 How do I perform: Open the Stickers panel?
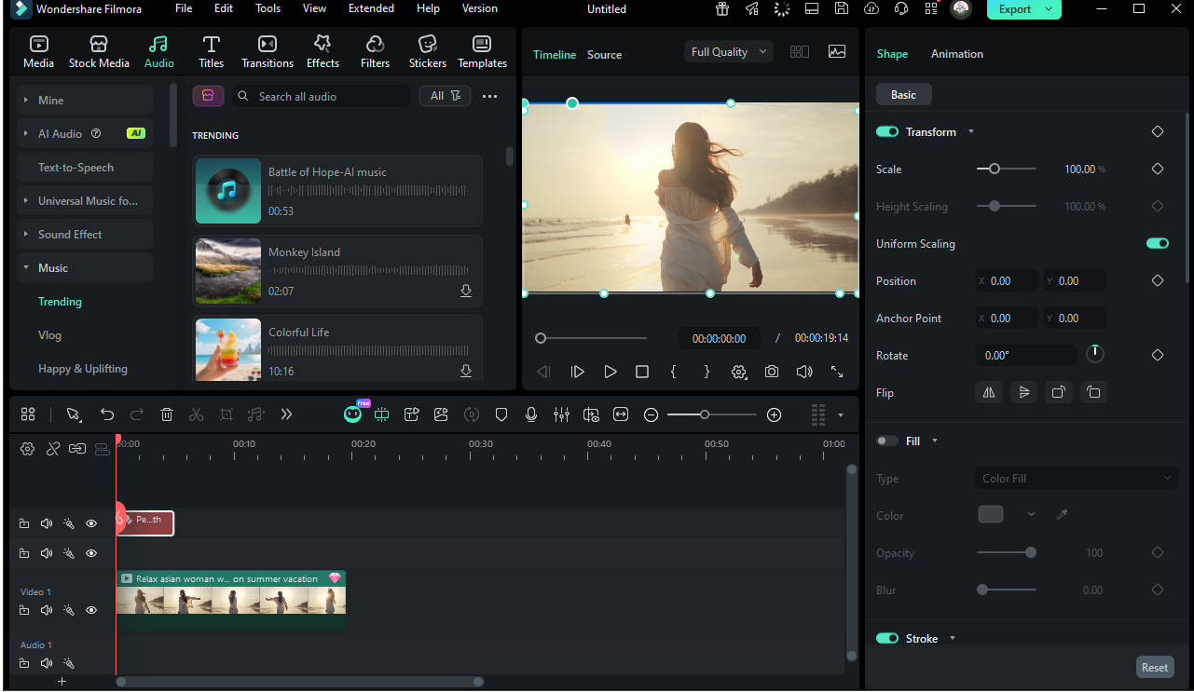coord(427,50)
